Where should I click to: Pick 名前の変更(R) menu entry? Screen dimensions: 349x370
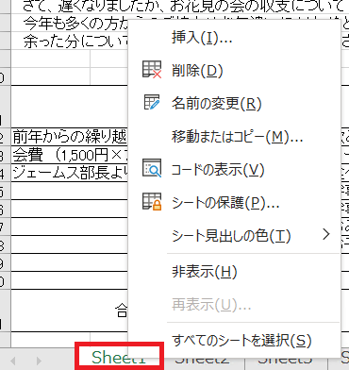[x=234, y=103]
